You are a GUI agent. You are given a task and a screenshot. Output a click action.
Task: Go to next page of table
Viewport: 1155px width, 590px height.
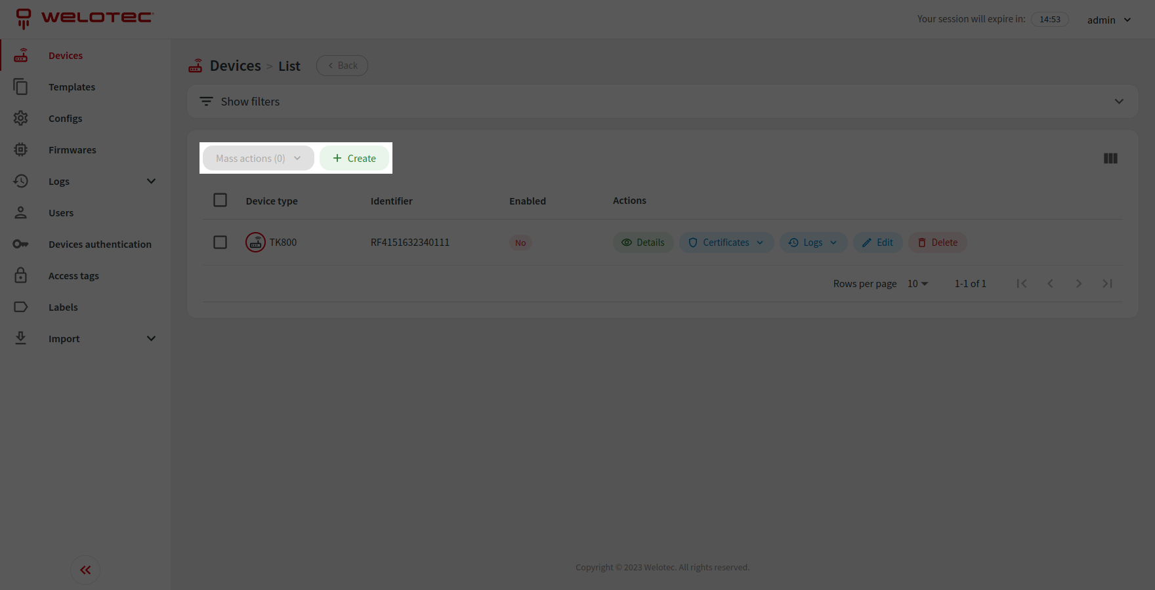1079,283
